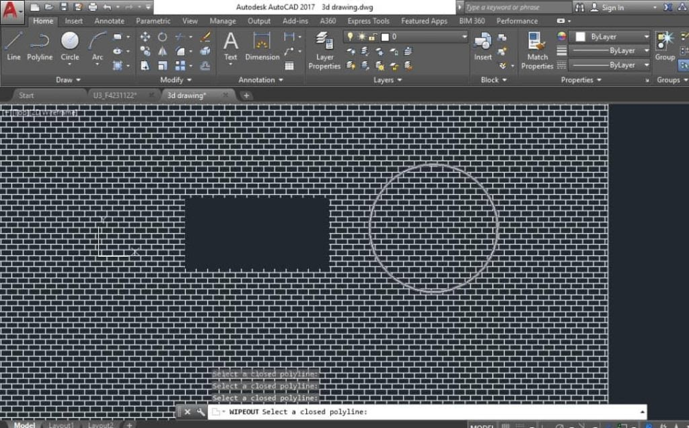Click the Insert block button
The height and width of the screenshot is (428, 689).
point(482,46)
